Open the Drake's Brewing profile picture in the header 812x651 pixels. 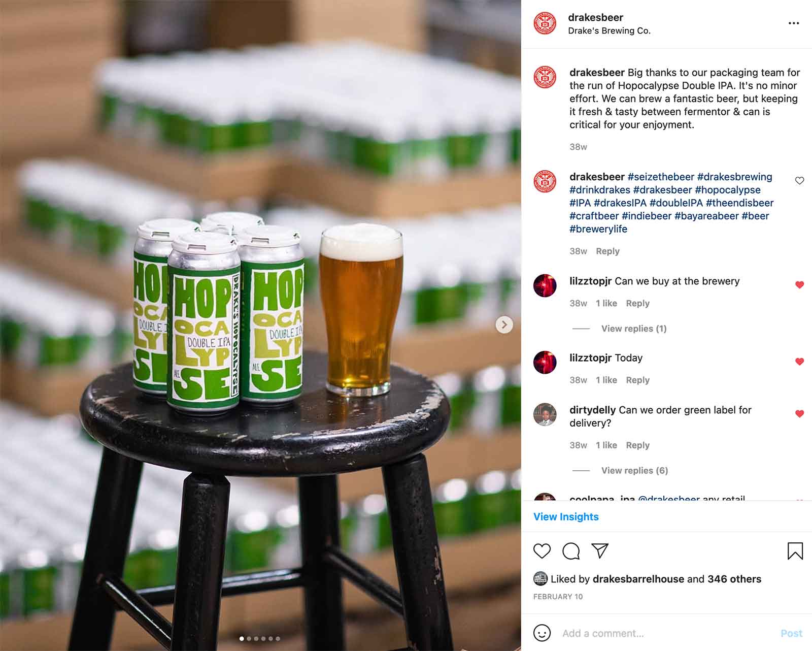click(x=545, y=23)
